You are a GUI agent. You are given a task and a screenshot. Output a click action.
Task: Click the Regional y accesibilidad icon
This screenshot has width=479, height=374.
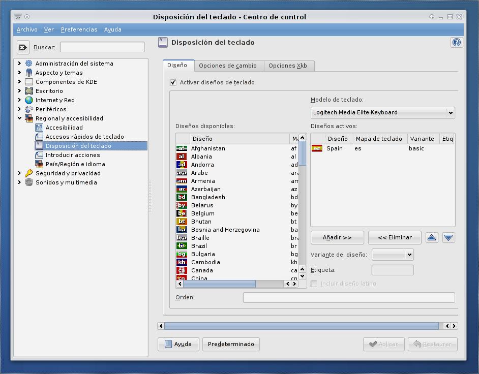tap(28, 118)
